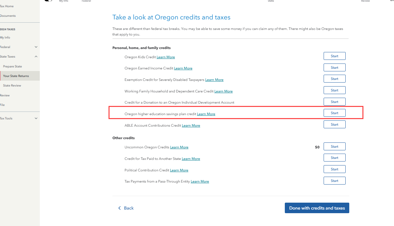Click the Back chevron arrow icon
Screen dimensions: 394x226
tap(120, 208)
